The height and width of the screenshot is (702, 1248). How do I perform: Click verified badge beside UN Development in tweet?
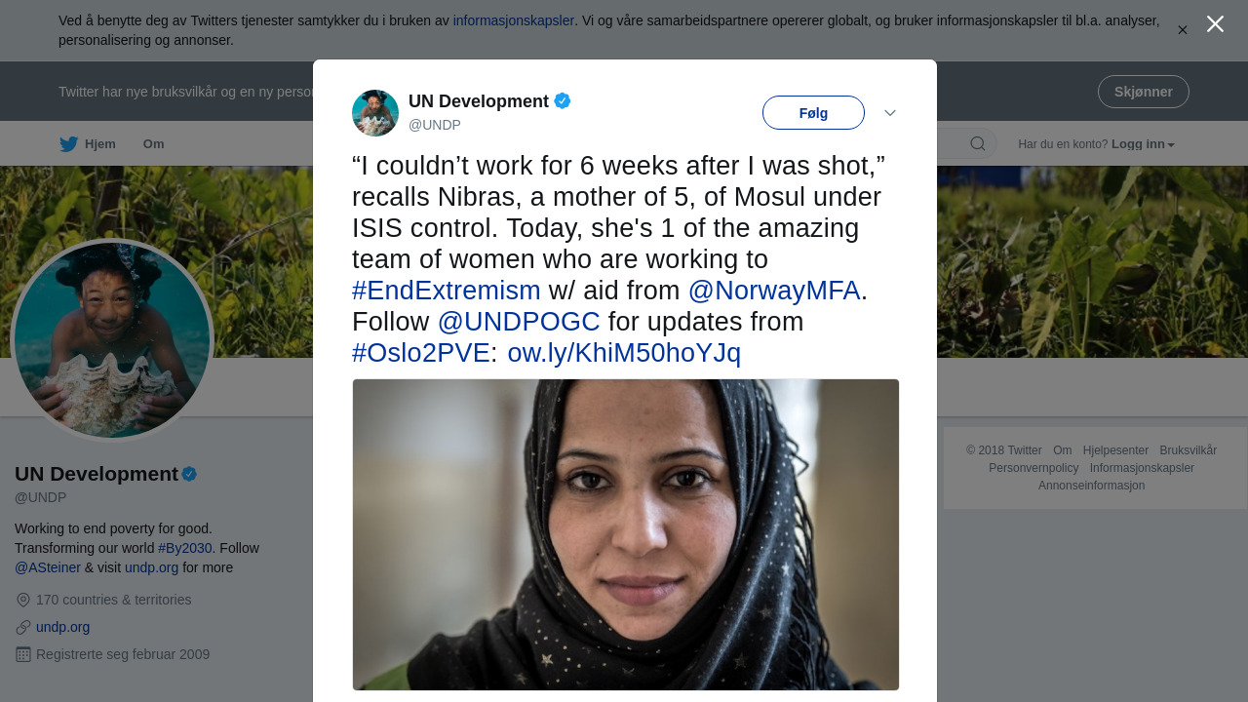pos(563,101)
